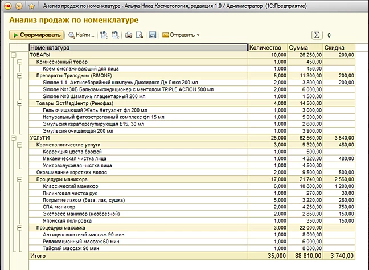The width and height of the screenshot is (369, 270).
Task: Click the printer icon
Action: (x=129, y=35)
